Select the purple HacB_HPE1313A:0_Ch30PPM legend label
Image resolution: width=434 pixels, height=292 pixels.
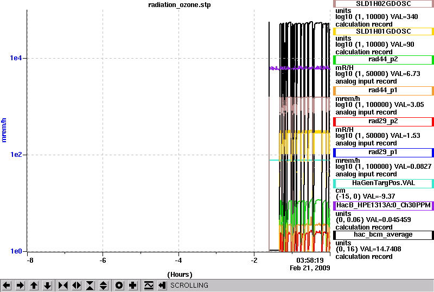384,206
